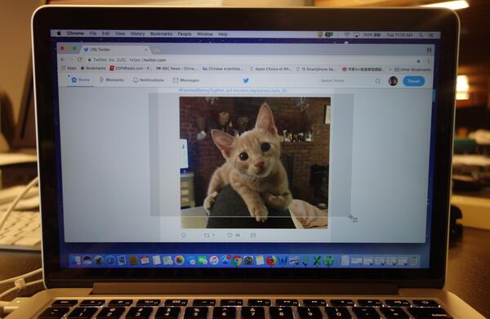Open the View menu
The image size is (490, 319).
click(120, 34)
